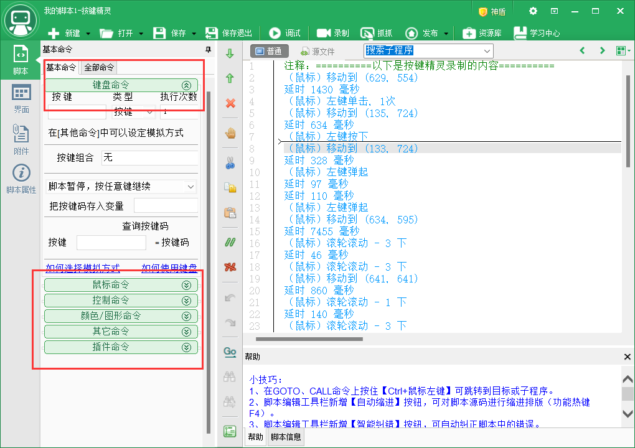Open the 抓抓 capture tool
This screenshot has width=635, height=448.
tap(377, 33)
